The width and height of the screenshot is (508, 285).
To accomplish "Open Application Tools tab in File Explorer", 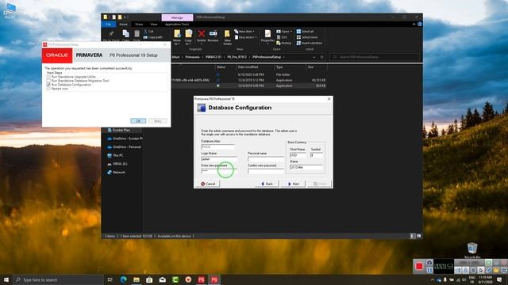I will [x=177, y=25].
